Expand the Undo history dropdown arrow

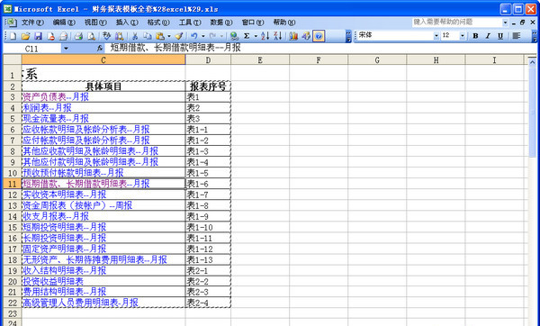(203, 36)
